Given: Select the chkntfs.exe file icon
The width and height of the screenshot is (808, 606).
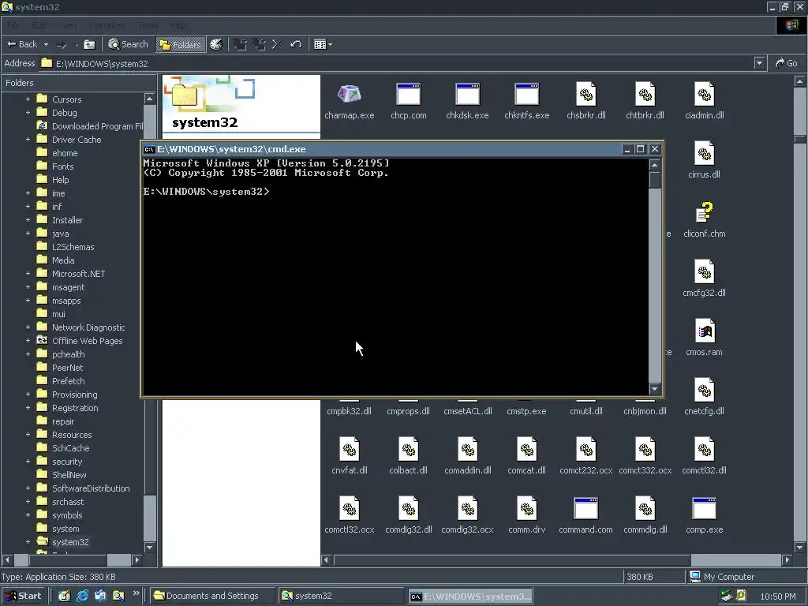Looking at the screenshot, I should [526, 94].
